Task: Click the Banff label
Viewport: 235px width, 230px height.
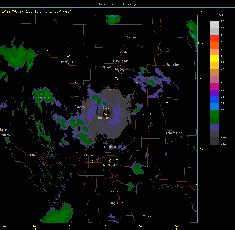Action: [34, 155]
